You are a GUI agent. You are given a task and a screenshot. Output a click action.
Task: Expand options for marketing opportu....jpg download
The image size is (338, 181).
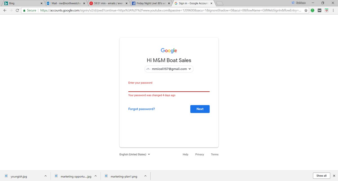click(95, 176)
